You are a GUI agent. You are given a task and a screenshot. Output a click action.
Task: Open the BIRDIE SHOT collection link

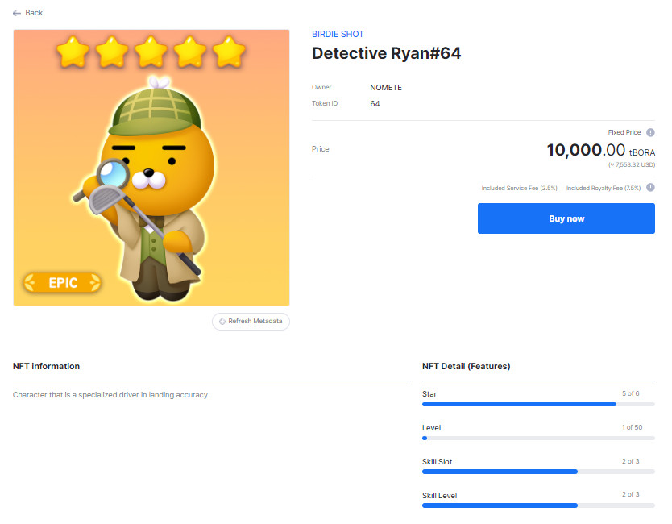(x=338, y=35)
